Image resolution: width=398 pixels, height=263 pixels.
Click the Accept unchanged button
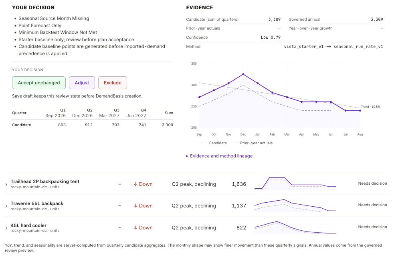pyautogui.click(x=39, y=83)
